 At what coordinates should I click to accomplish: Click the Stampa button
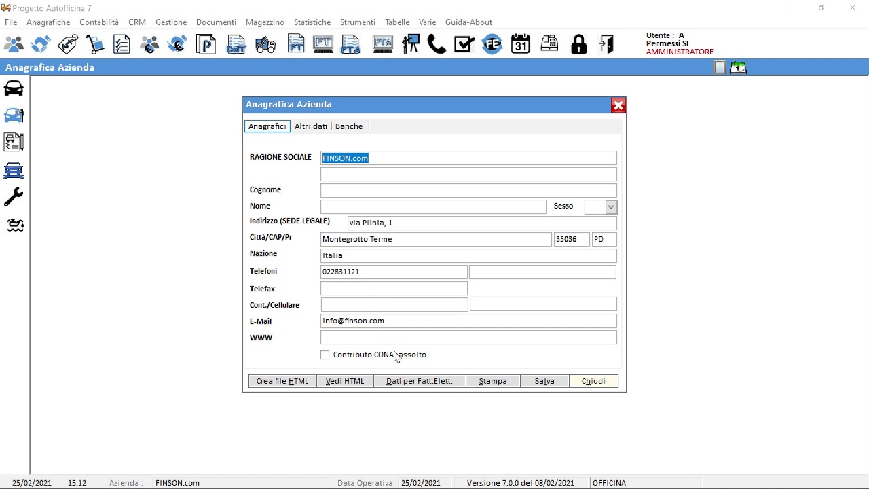[493, 381]
